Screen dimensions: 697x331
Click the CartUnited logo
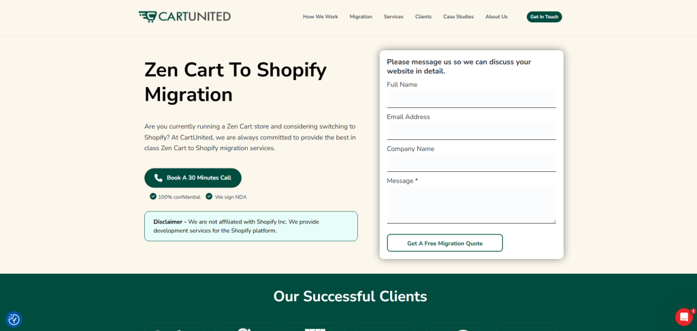point(184,17)
